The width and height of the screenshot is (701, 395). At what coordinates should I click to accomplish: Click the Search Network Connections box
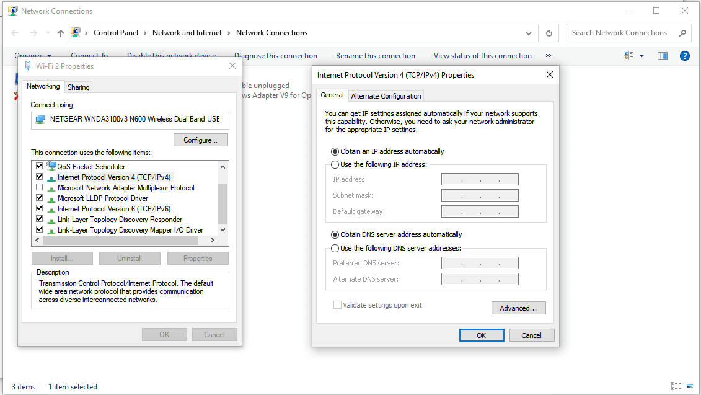click(620, 32)
